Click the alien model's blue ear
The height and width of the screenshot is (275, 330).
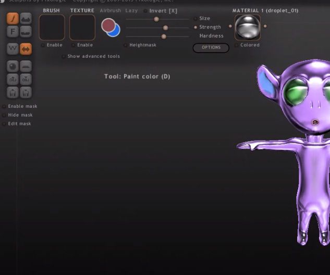tap(266, 84)
